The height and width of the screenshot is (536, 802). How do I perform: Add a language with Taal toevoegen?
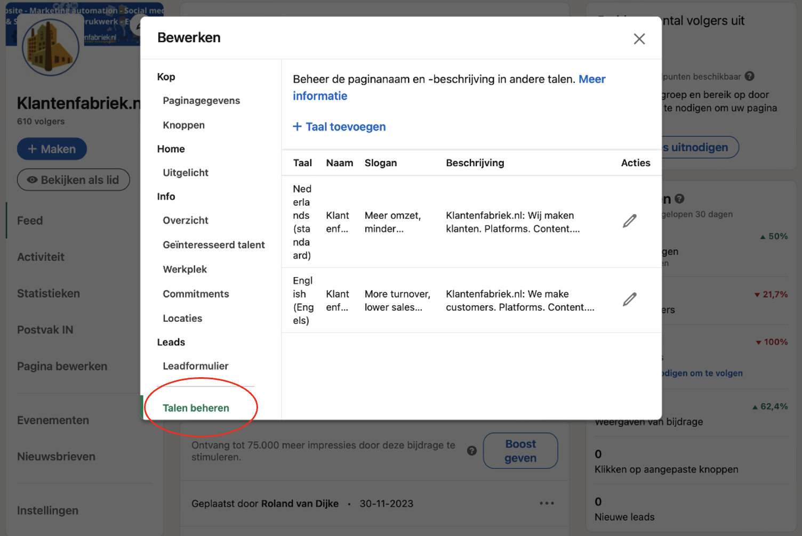point(339,127)
